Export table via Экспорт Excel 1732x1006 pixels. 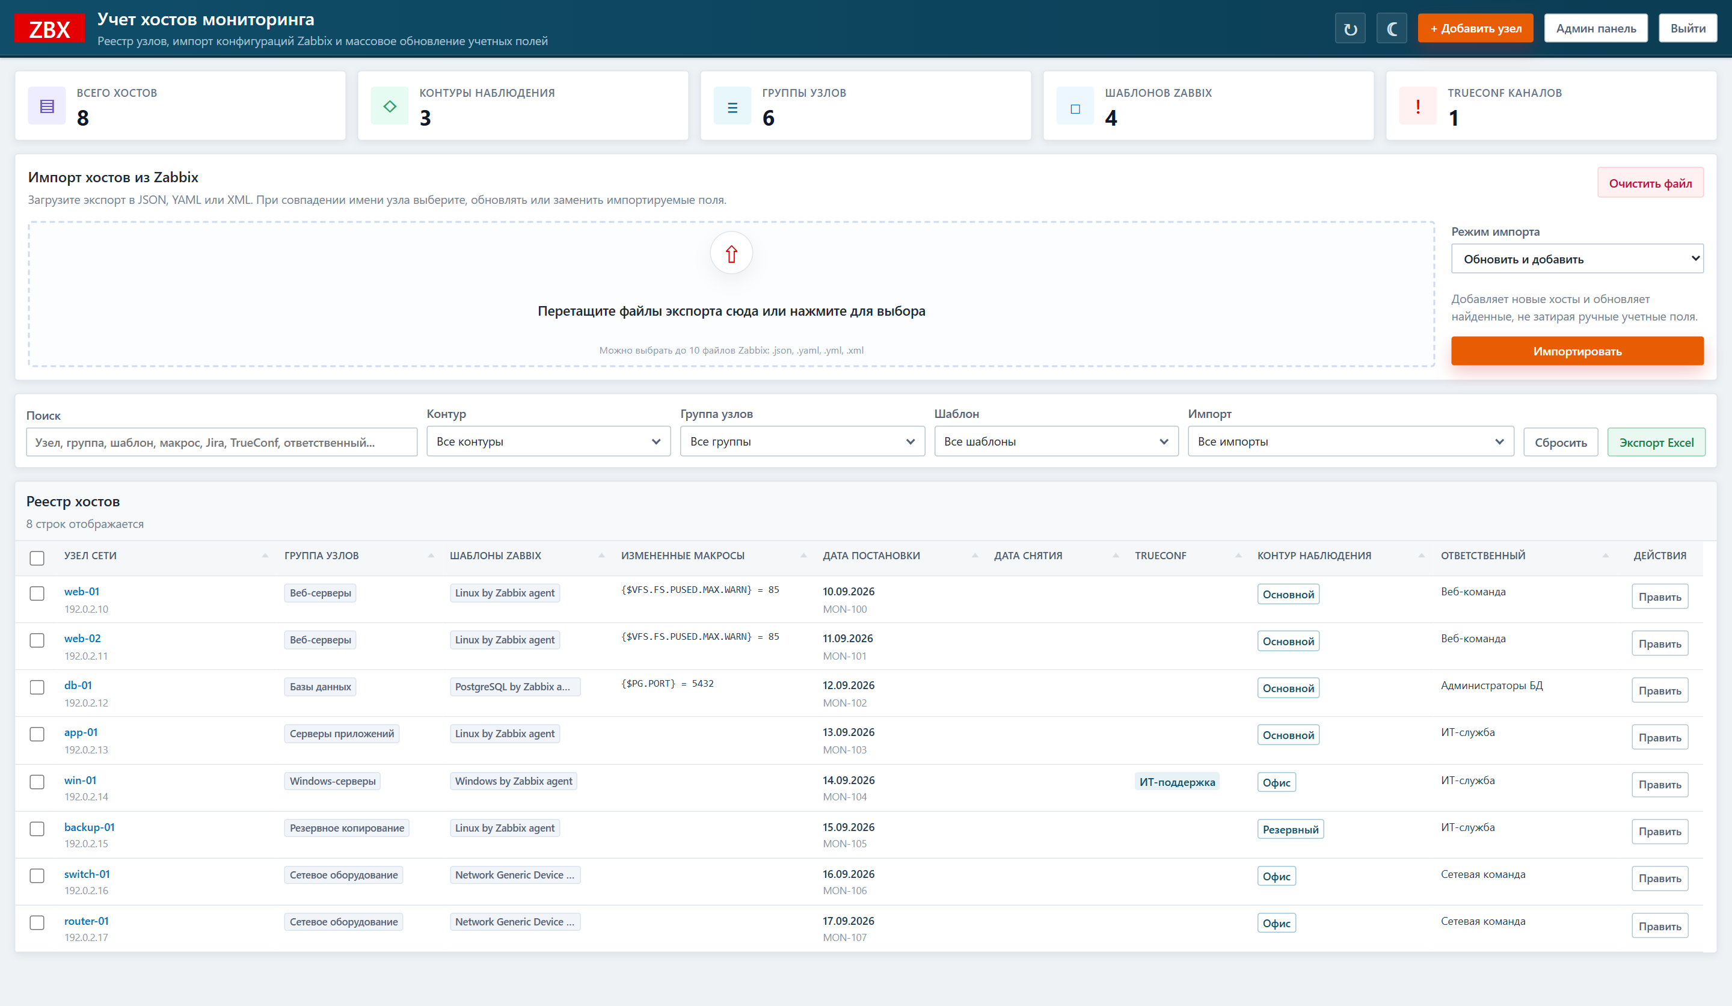(x=1656, y=442)
